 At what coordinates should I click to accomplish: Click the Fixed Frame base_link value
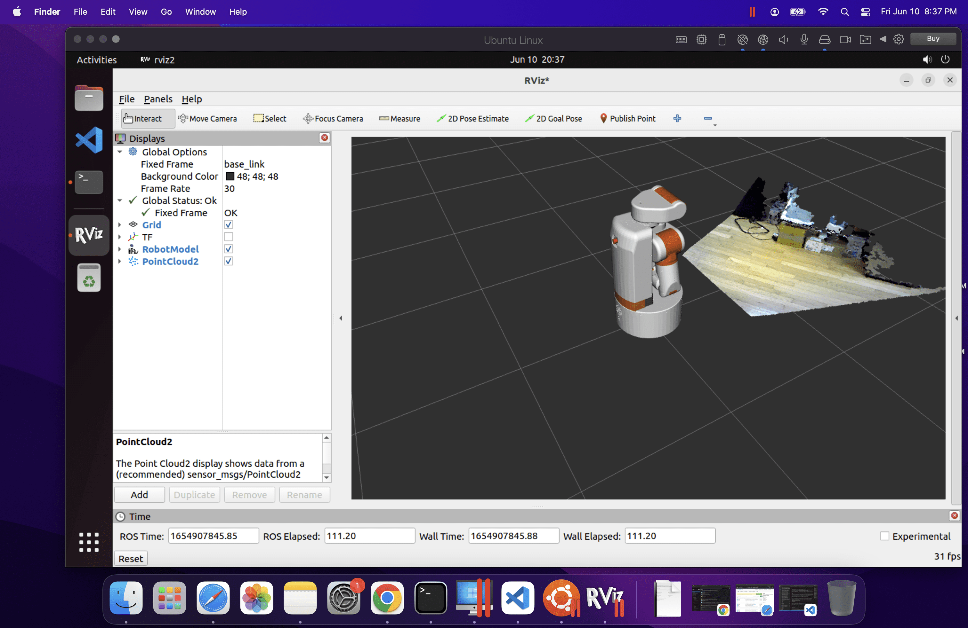[244, 164]
